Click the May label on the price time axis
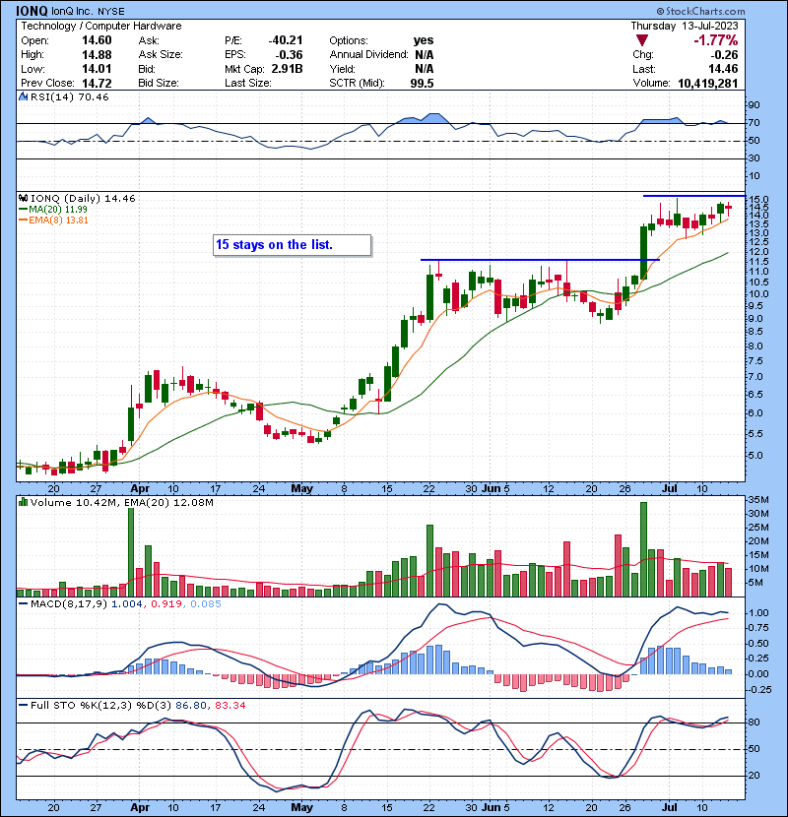Screen dimensions: 788x817 point(302,488)
